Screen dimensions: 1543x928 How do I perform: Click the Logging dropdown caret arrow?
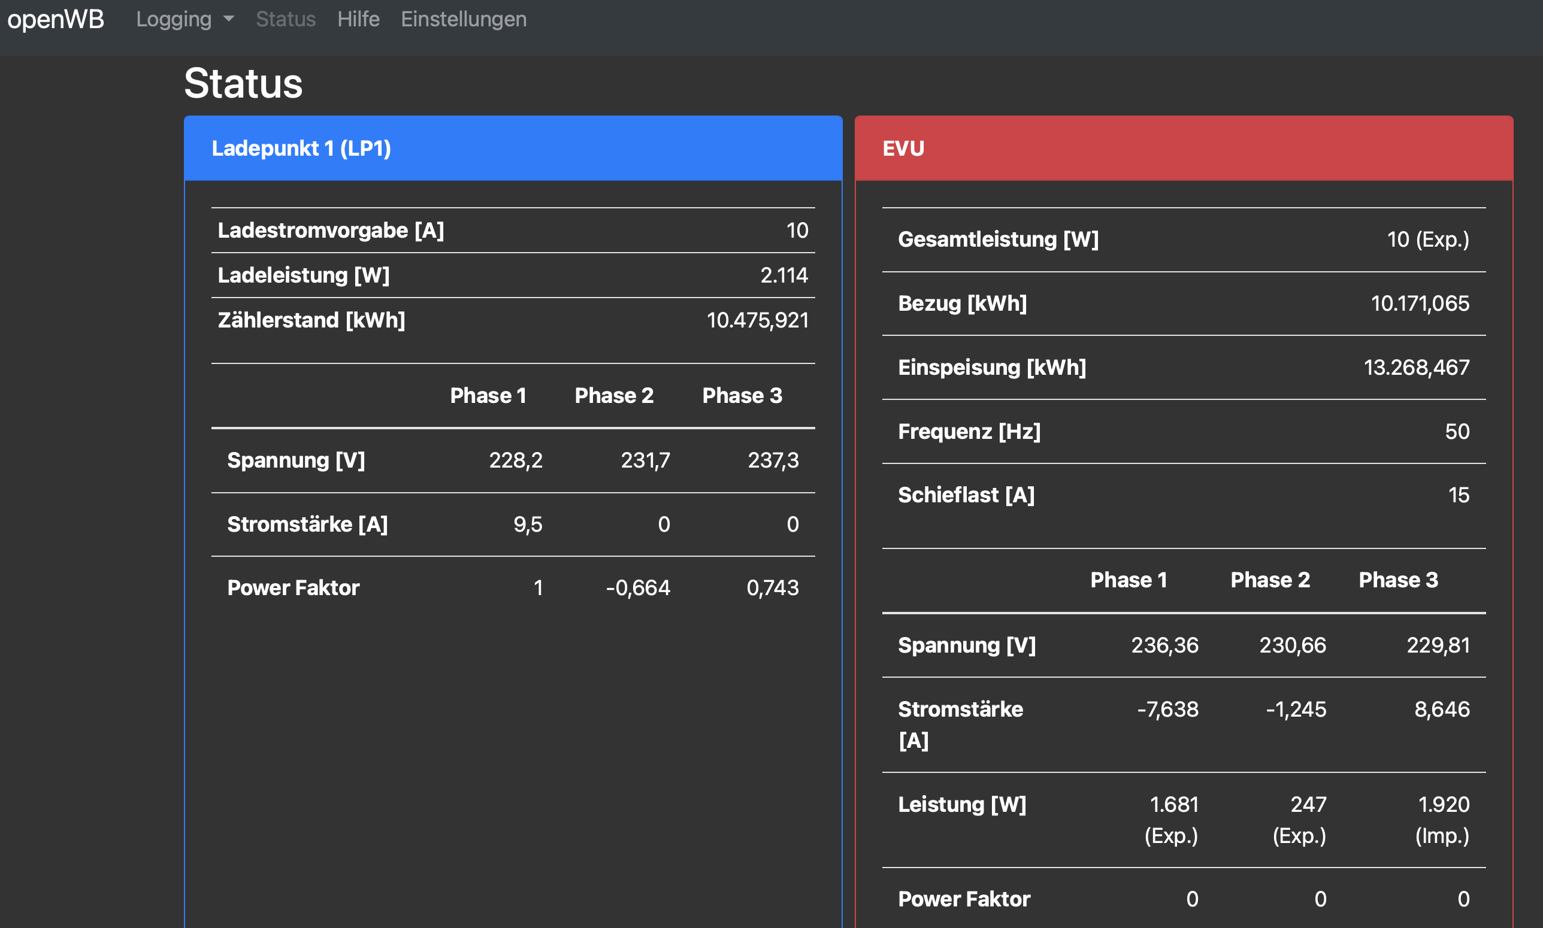tap(229, 19)
